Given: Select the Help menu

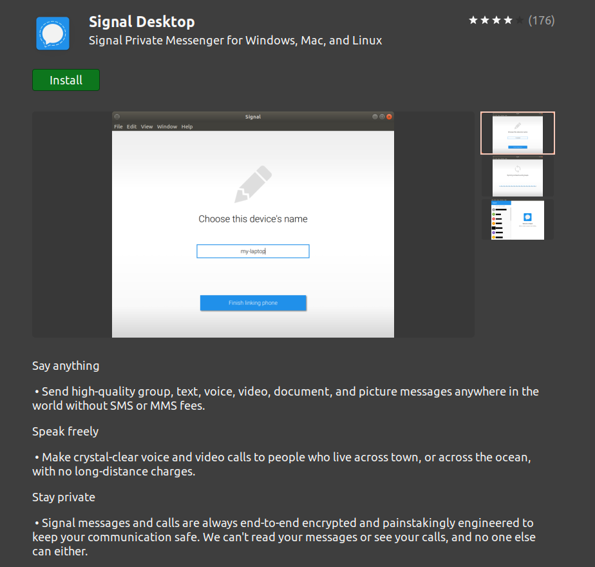Looking at the screenshot, I should (187, 127).
